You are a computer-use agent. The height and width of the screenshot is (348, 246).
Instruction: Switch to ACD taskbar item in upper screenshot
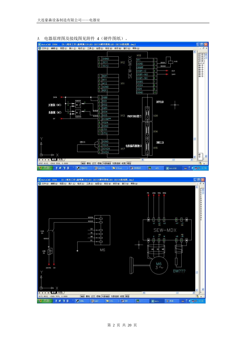point(155,168)
